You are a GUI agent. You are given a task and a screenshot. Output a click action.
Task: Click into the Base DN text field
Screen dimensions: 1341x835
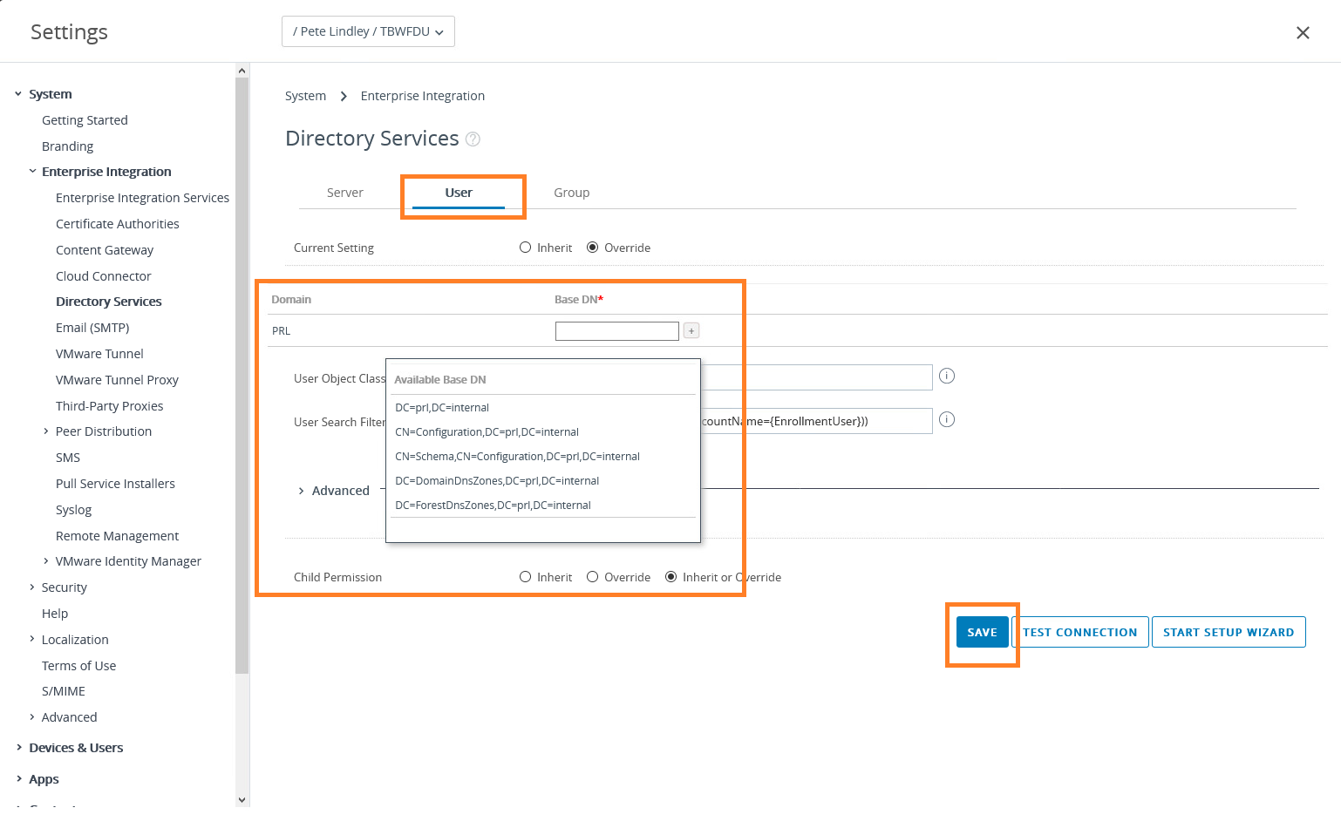[616, 331]
